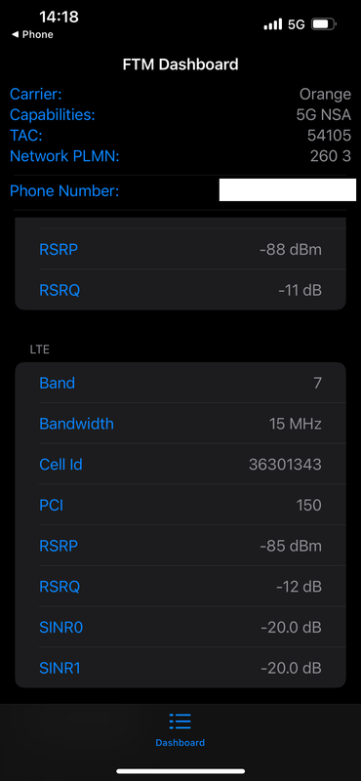Viewport: 361px width, 781px height.
Task: Tap the battery icon in status bar
Action: click(324, 23)
